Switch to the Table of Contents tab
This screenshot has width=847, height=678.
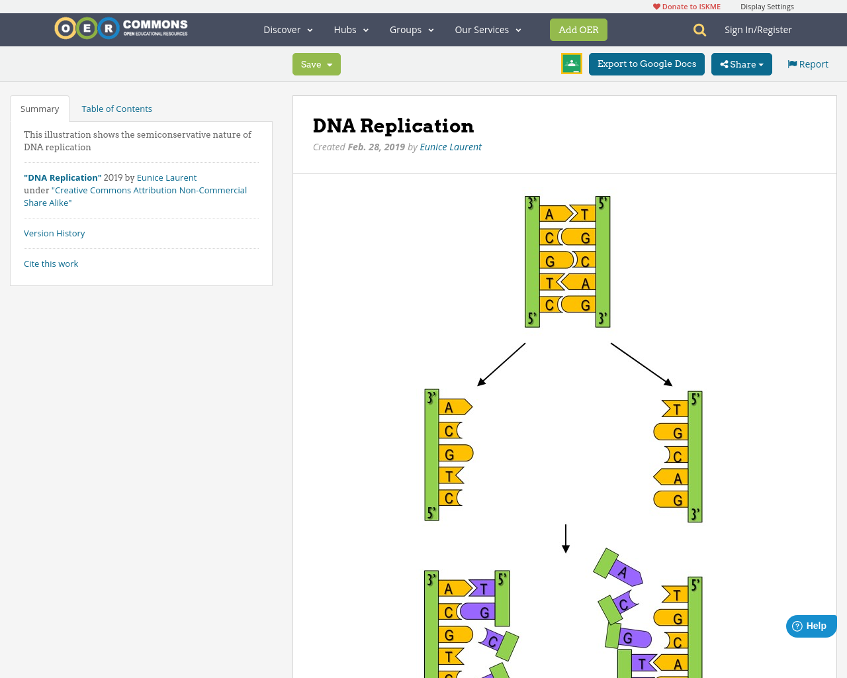[x=116, y=108]
